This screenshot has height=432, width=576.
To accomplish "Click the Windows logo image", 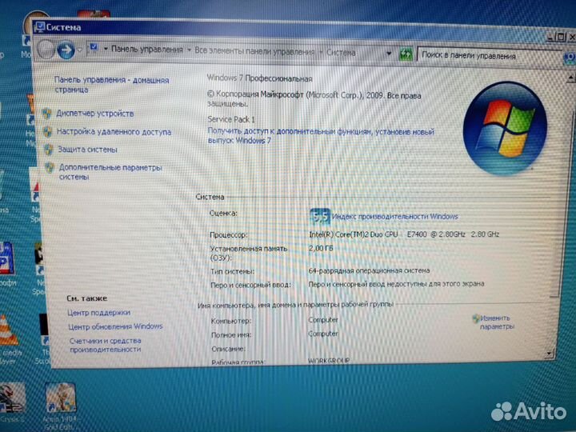I will pyautogui.click(x=505, y=127).
